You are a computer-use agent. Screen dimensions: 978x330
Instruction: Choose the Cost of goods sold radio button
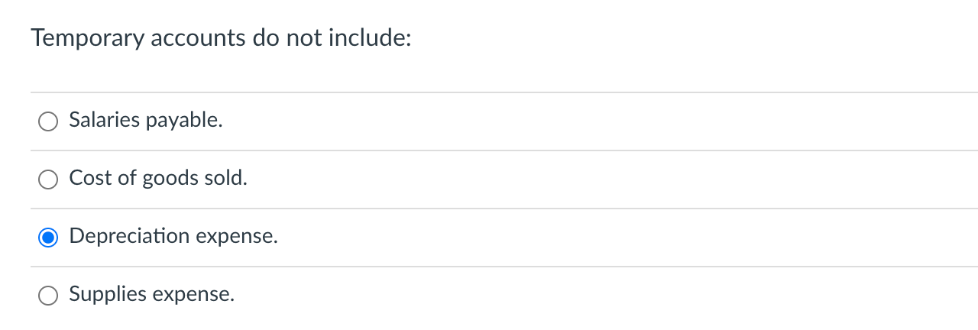click(x=48, y=180)
